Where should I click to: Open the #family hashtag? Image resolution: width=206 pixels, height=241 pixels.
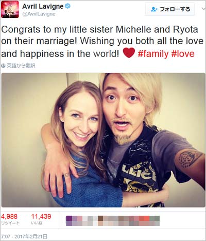coord(153,54)
